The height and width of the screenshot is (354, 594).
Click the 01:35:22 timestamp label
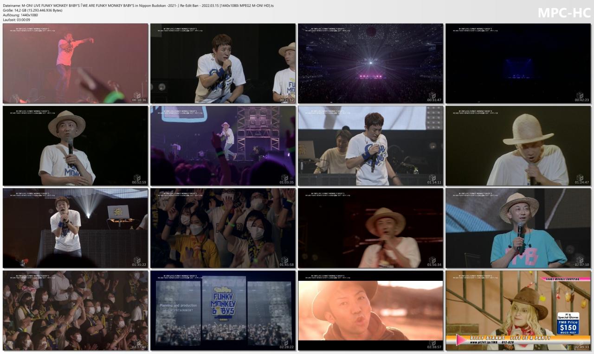[x=139, y=265]
